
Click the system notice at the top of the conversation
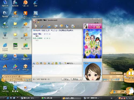(x=54, y=30)
